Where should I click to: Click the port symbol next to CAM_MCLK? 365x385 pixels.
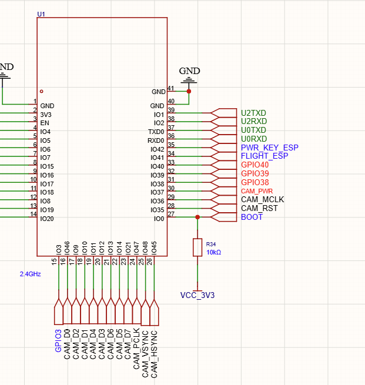224,200
